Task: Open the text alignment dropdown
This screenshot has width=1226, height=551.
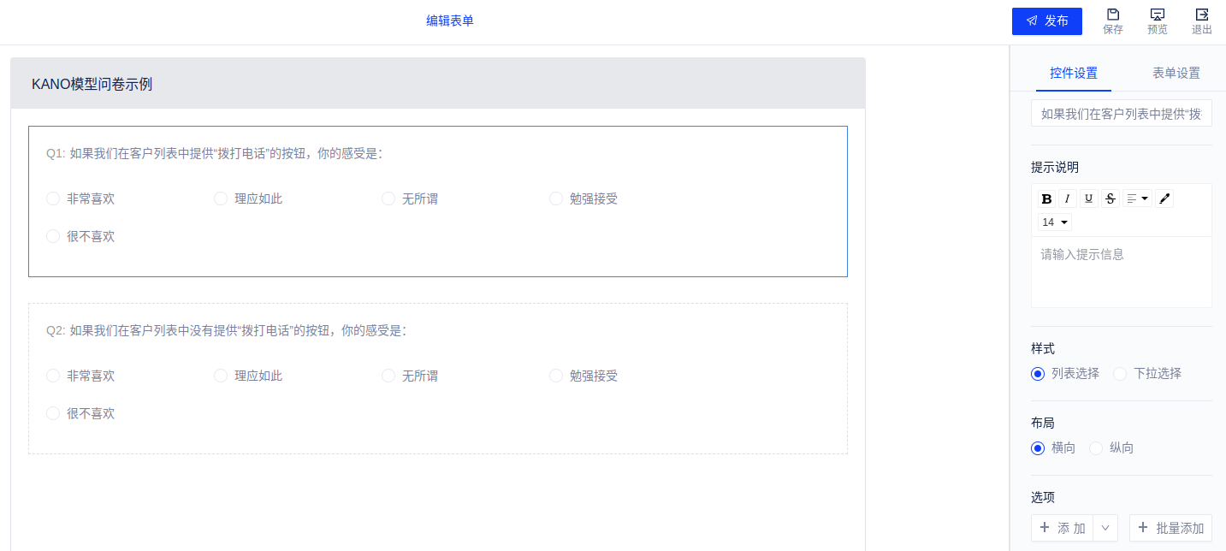Action: 1137,198
